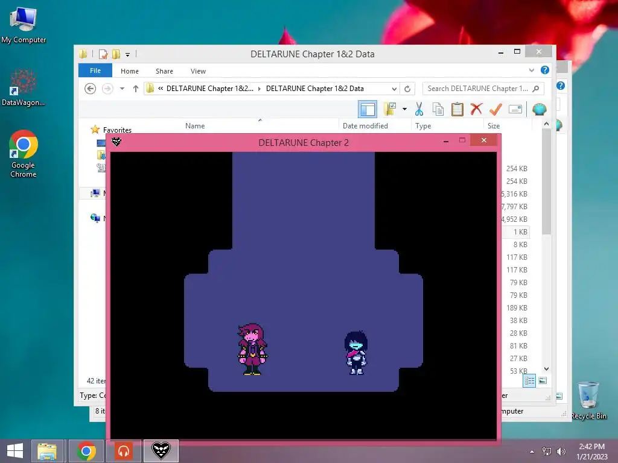618x463 pixels.
Task: Select the row sized 189 KB
Action: point(517,308)
